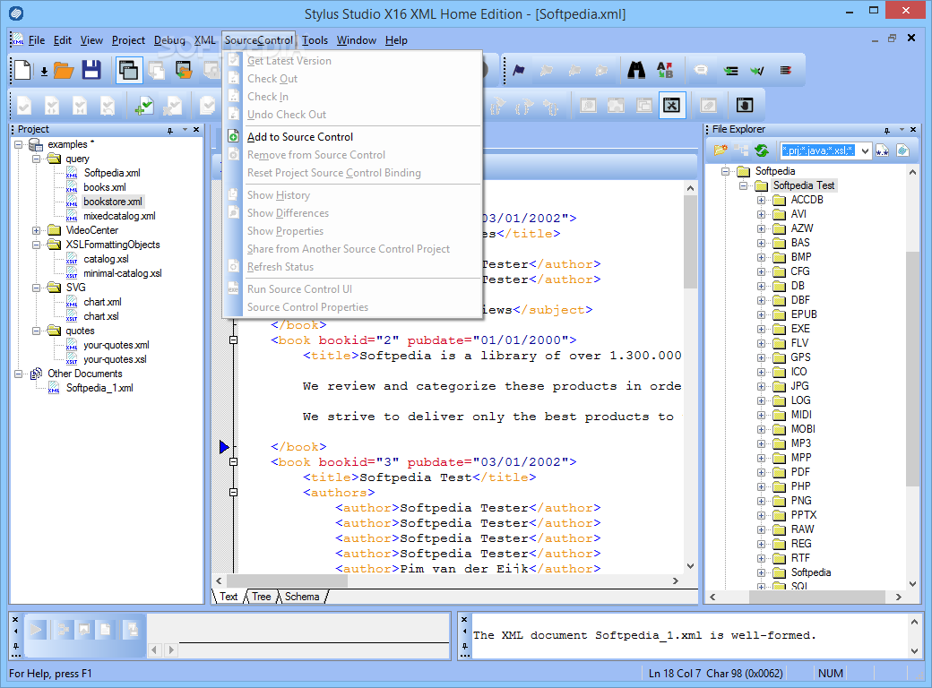Screen dimensions: 932x688
Task: Click the add-to-source-control icon with green plus
Action: click(x=144, y=106)
